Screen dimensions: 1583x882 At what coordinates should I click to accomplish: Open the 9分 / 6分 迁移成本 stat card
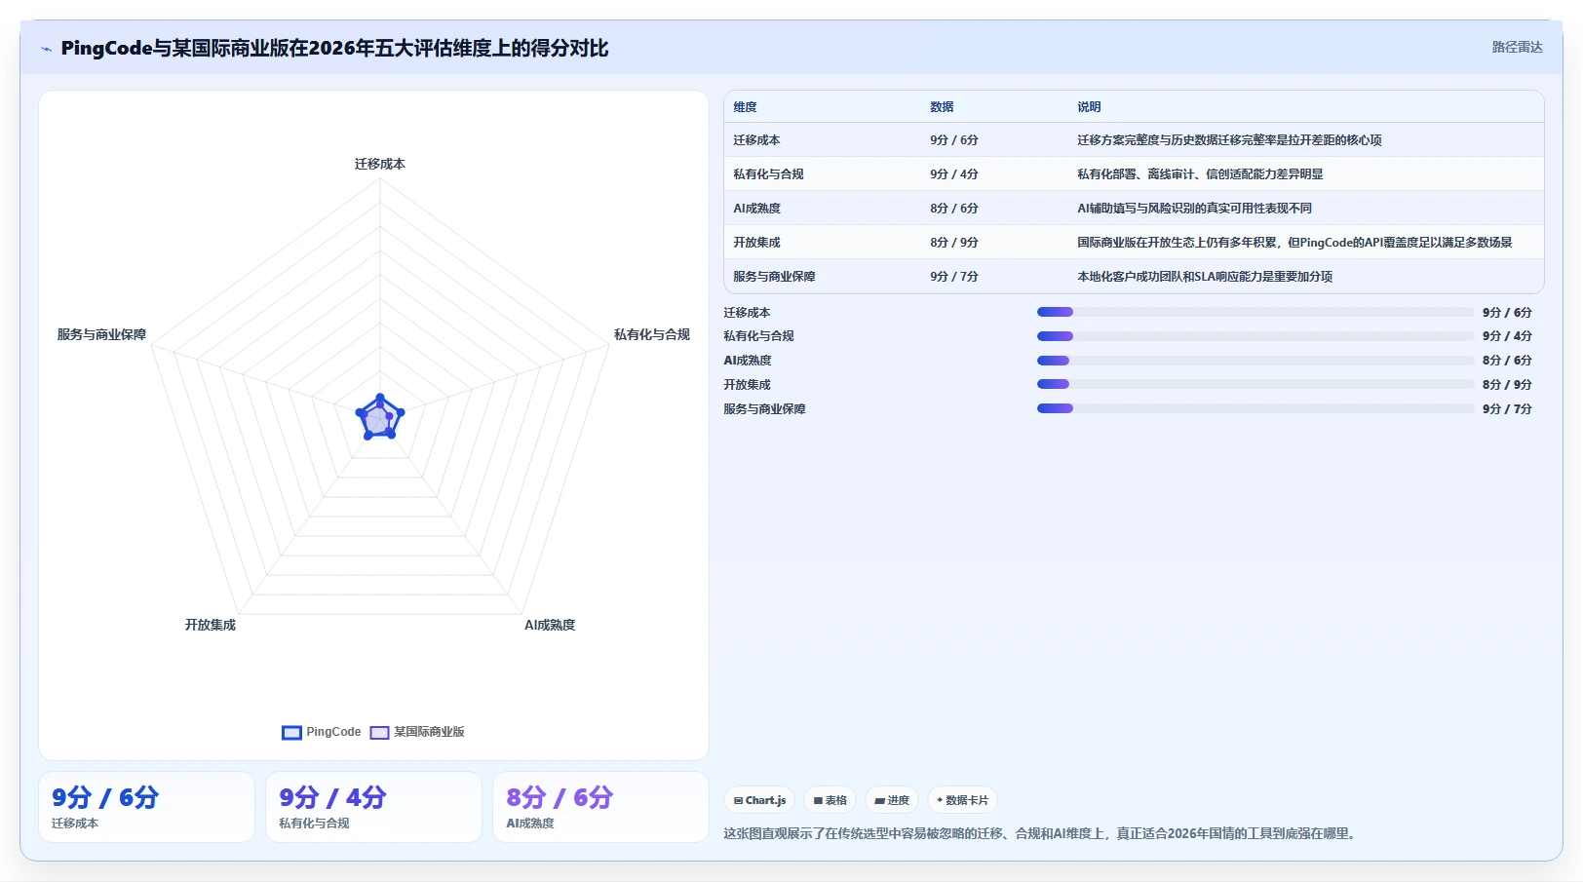coord(146,807)
